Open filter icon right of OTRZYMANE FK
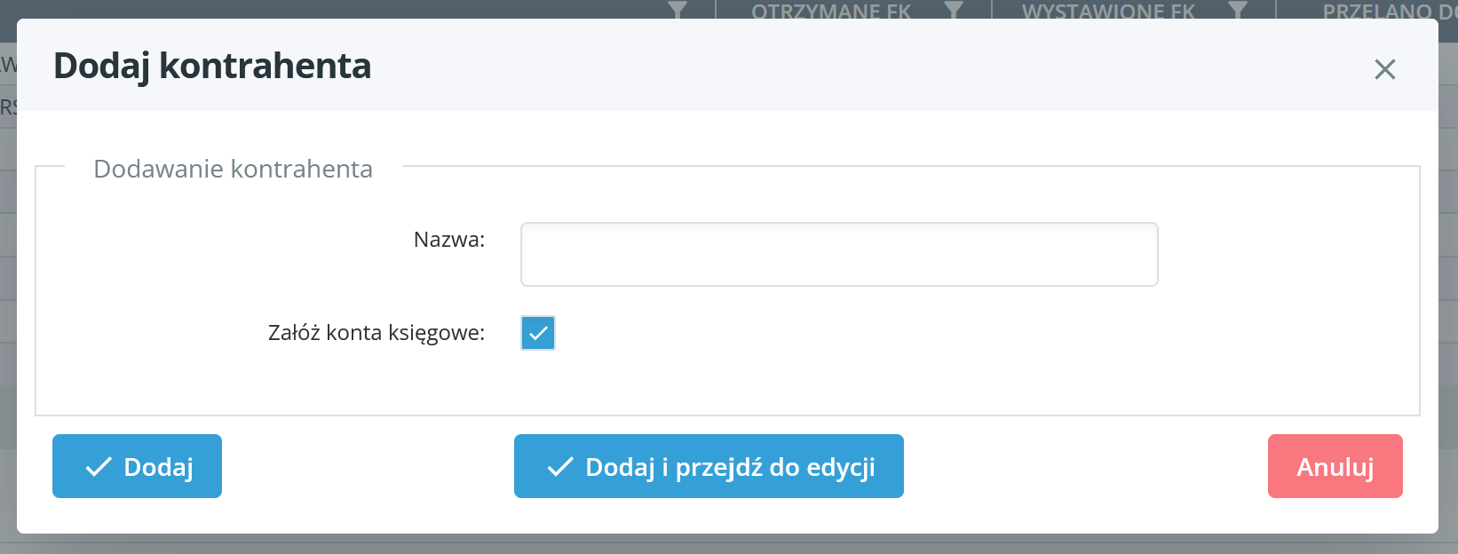 [x=954, y=10]
